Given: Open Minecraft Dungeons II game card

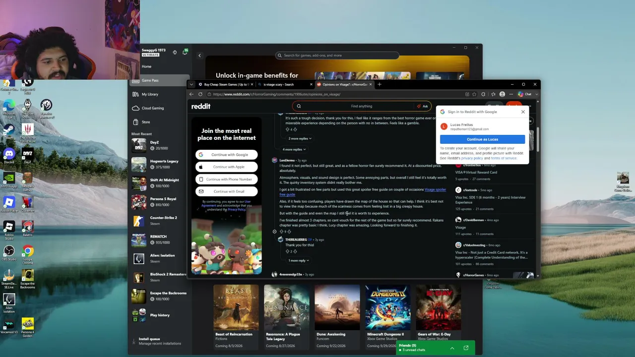Looking at the screenshot, I should click(x=388, y=316).
